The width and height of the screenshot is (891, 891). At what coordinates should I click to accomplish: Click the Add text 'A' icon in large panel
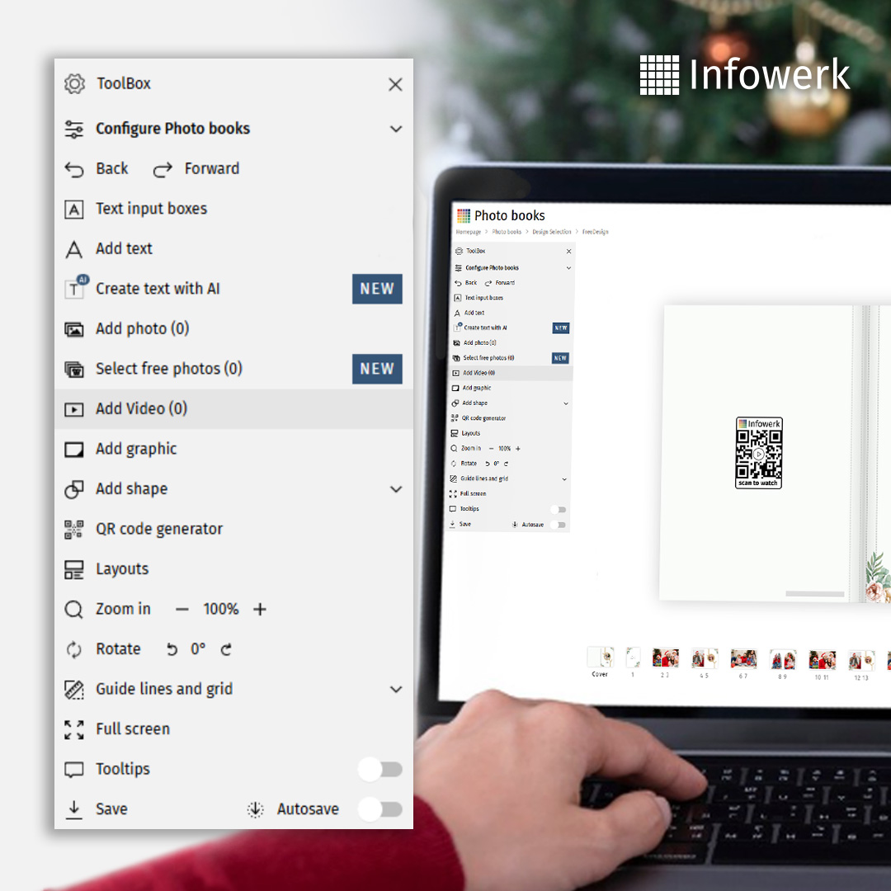[74, 249]
